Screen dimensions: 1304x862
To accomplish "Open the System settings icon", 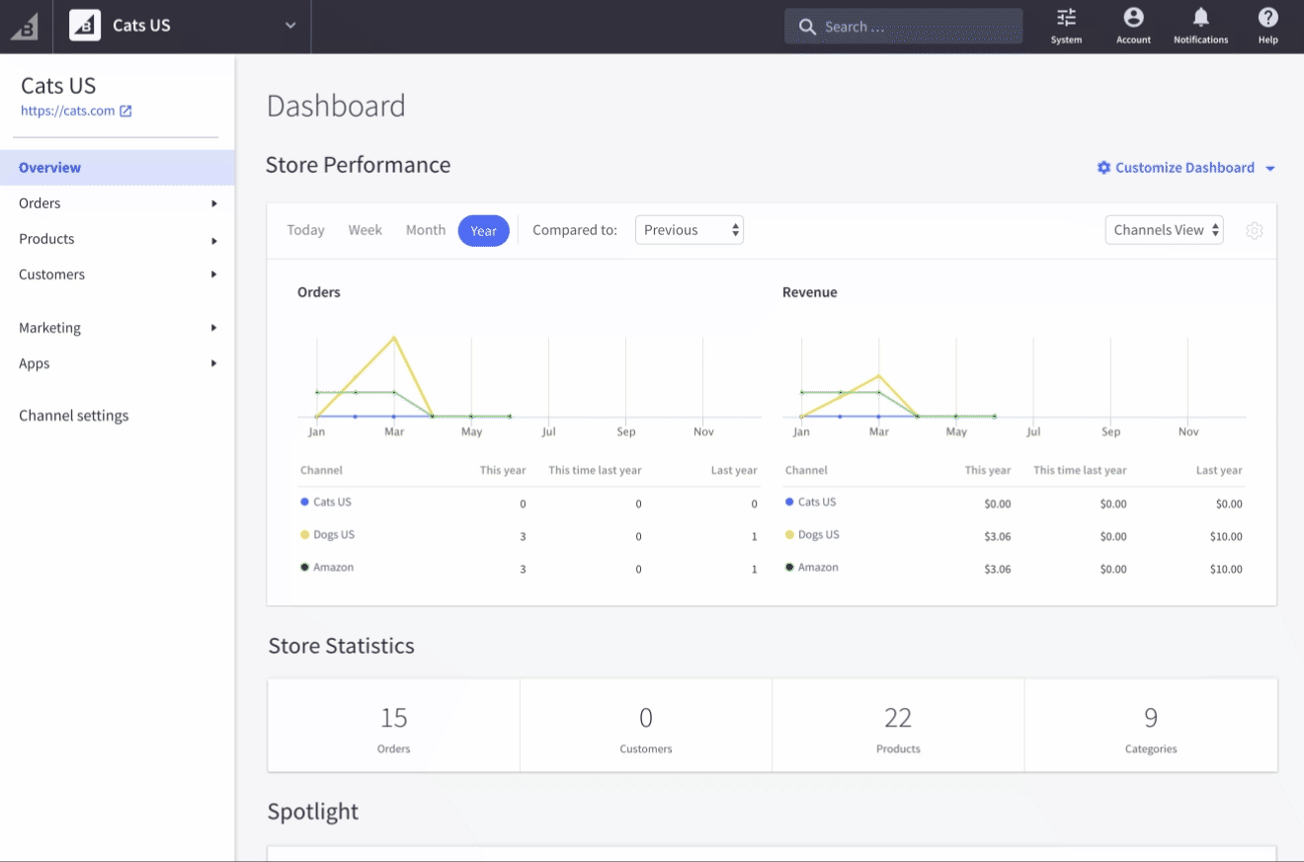I will pyautogui.click(x=1066, y=27).
